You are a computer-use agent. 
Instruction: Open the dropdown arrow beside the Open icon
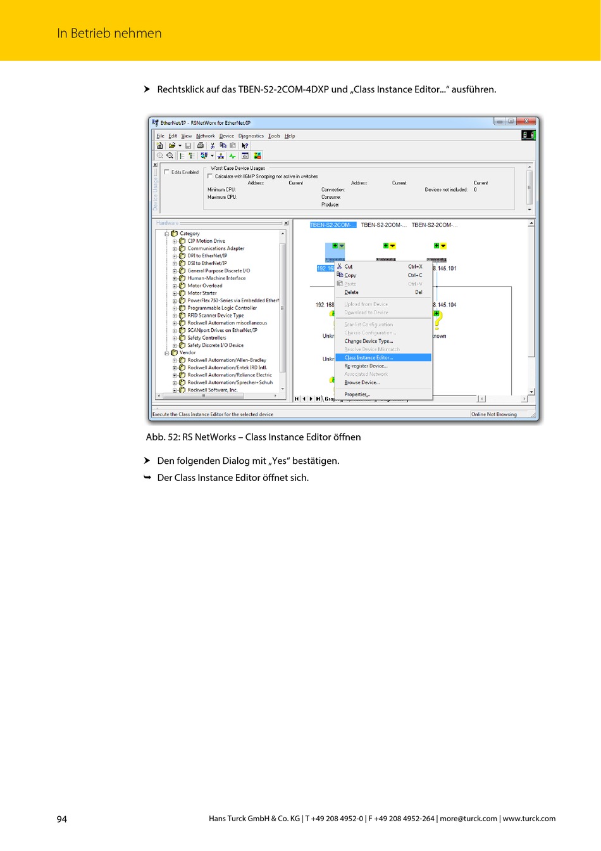[x=180, y=146]
